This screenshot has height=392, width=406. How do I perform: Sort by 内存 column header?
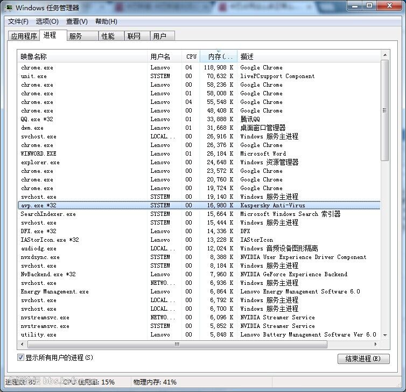click(x=219, y=57)
